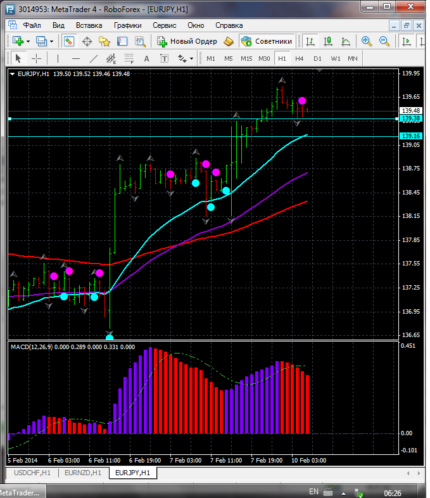Switch to M5 timeframe

point(229,58)
